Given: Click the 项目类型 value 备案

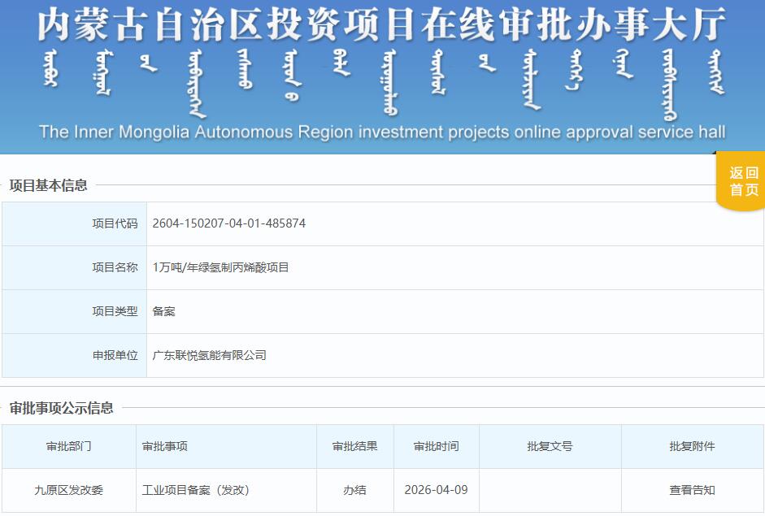Looking at the screenshot, I should click(163, 311).
